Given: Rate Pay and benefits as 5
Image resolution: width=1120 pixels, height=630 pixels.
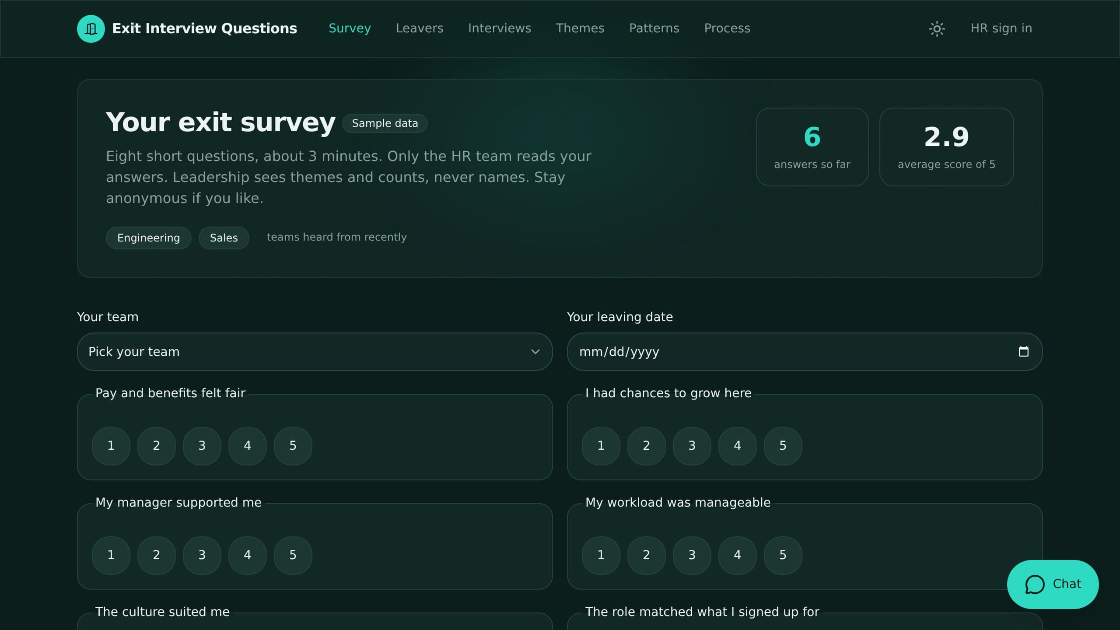Looking at the screenshot, I should pyautogui.click(x=293, y=446).
